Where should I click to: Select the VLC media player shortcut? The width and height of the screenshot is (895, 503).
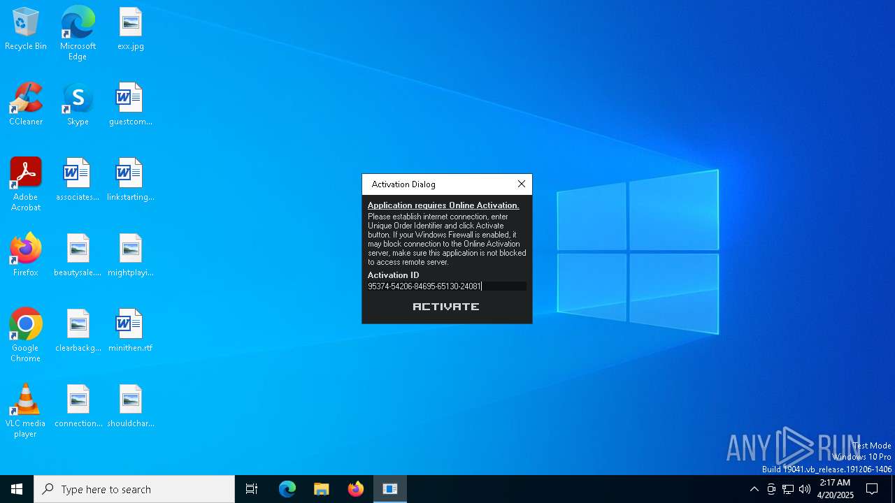click(26, 411)
